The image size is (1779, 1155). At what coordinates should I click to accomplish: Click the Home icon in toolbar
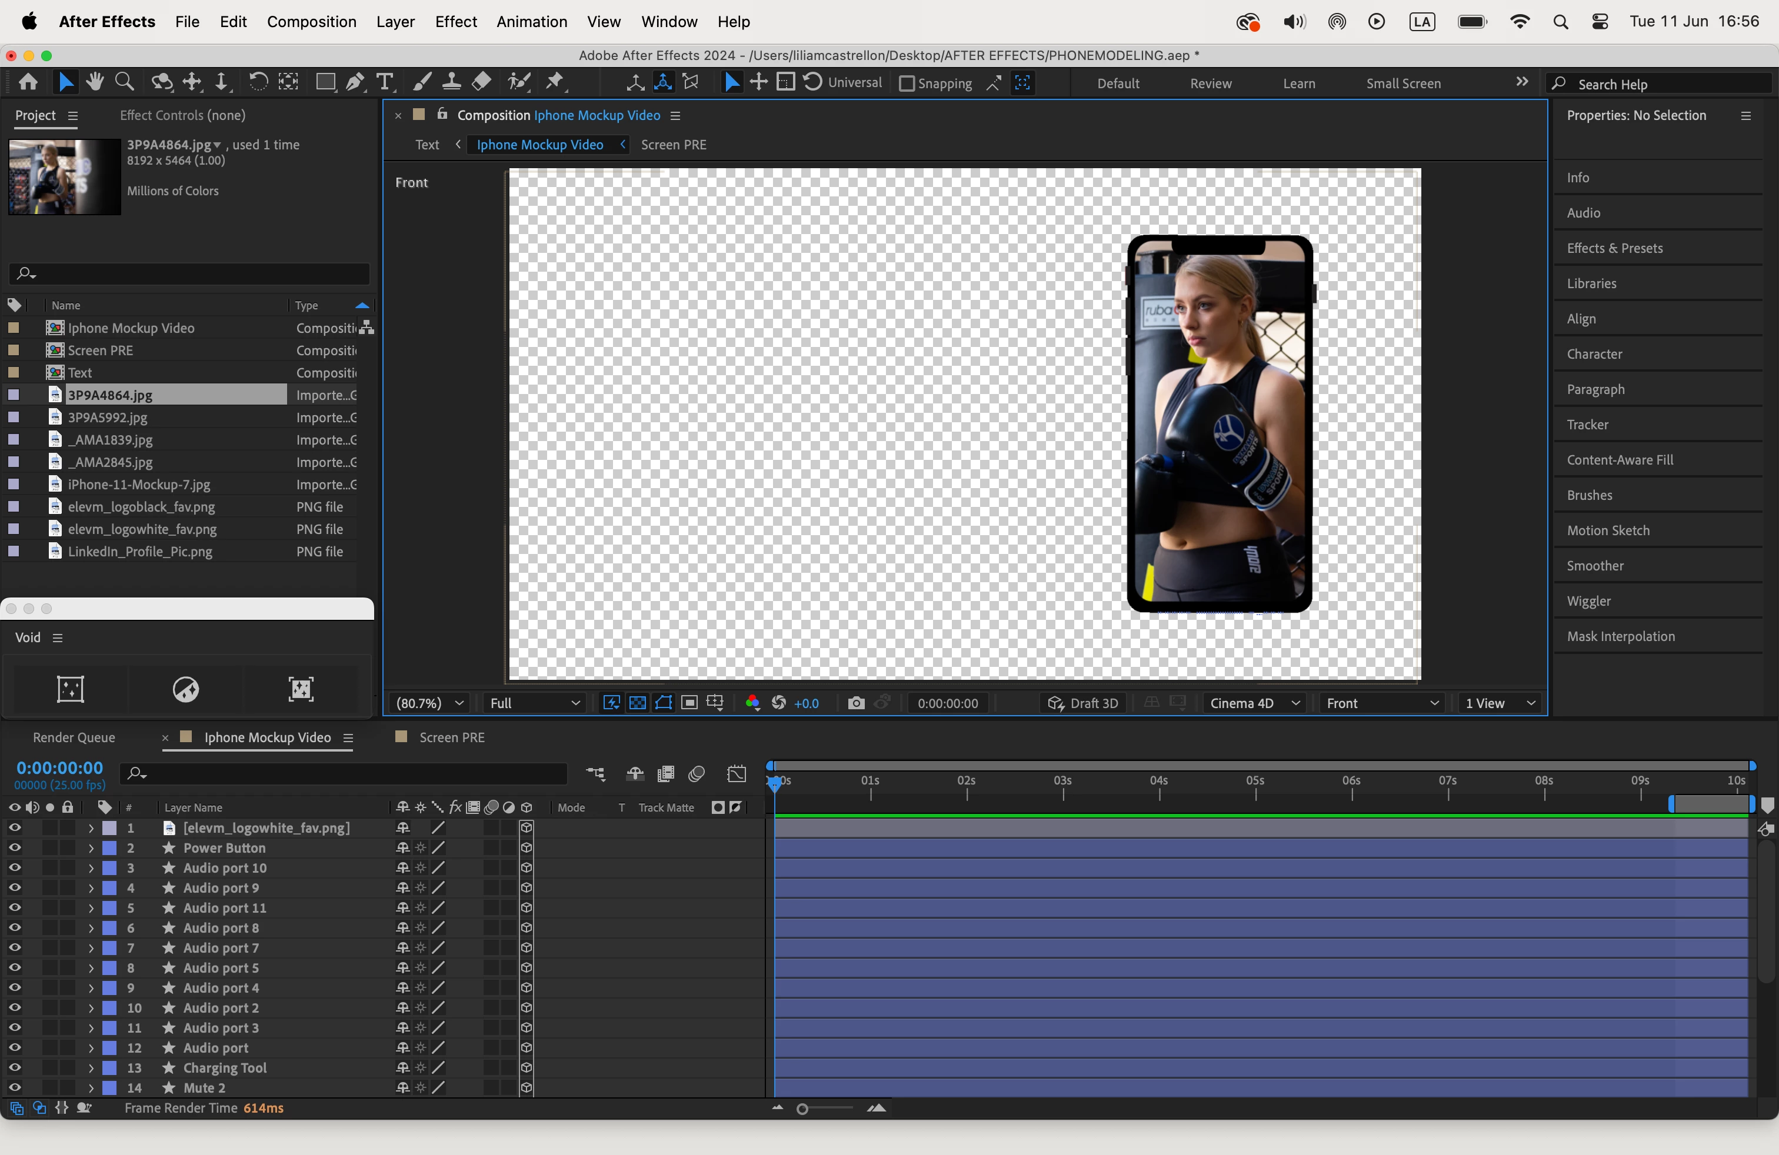point(28,82)
